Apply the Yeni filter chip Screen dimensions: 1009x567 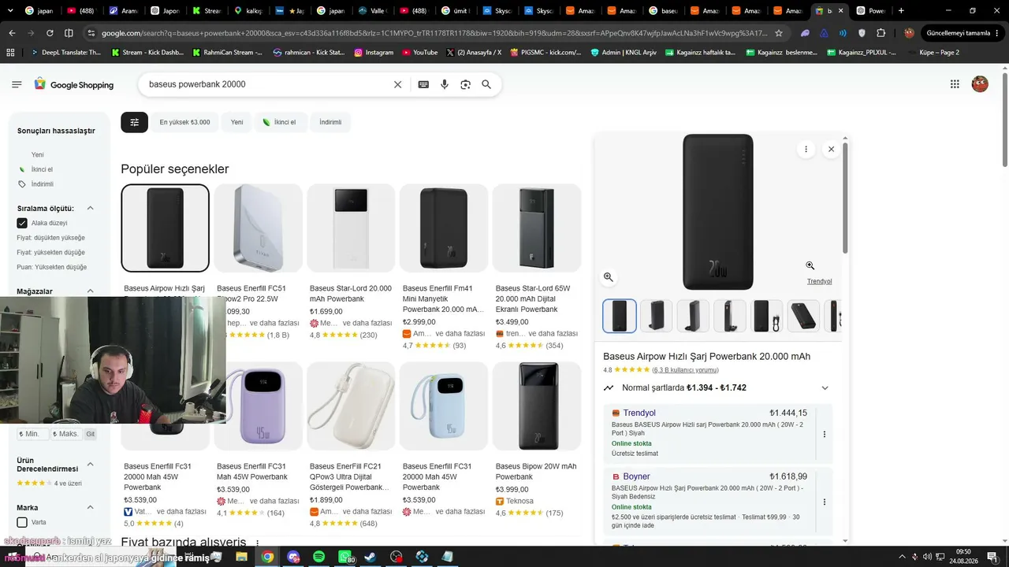coord(236,122)
